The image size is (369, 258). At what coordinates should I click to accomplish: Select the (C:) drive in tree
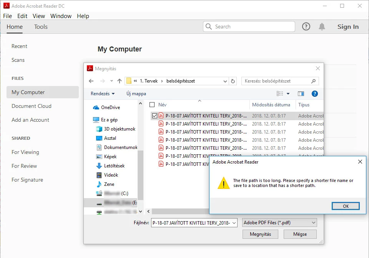[112, 193]
